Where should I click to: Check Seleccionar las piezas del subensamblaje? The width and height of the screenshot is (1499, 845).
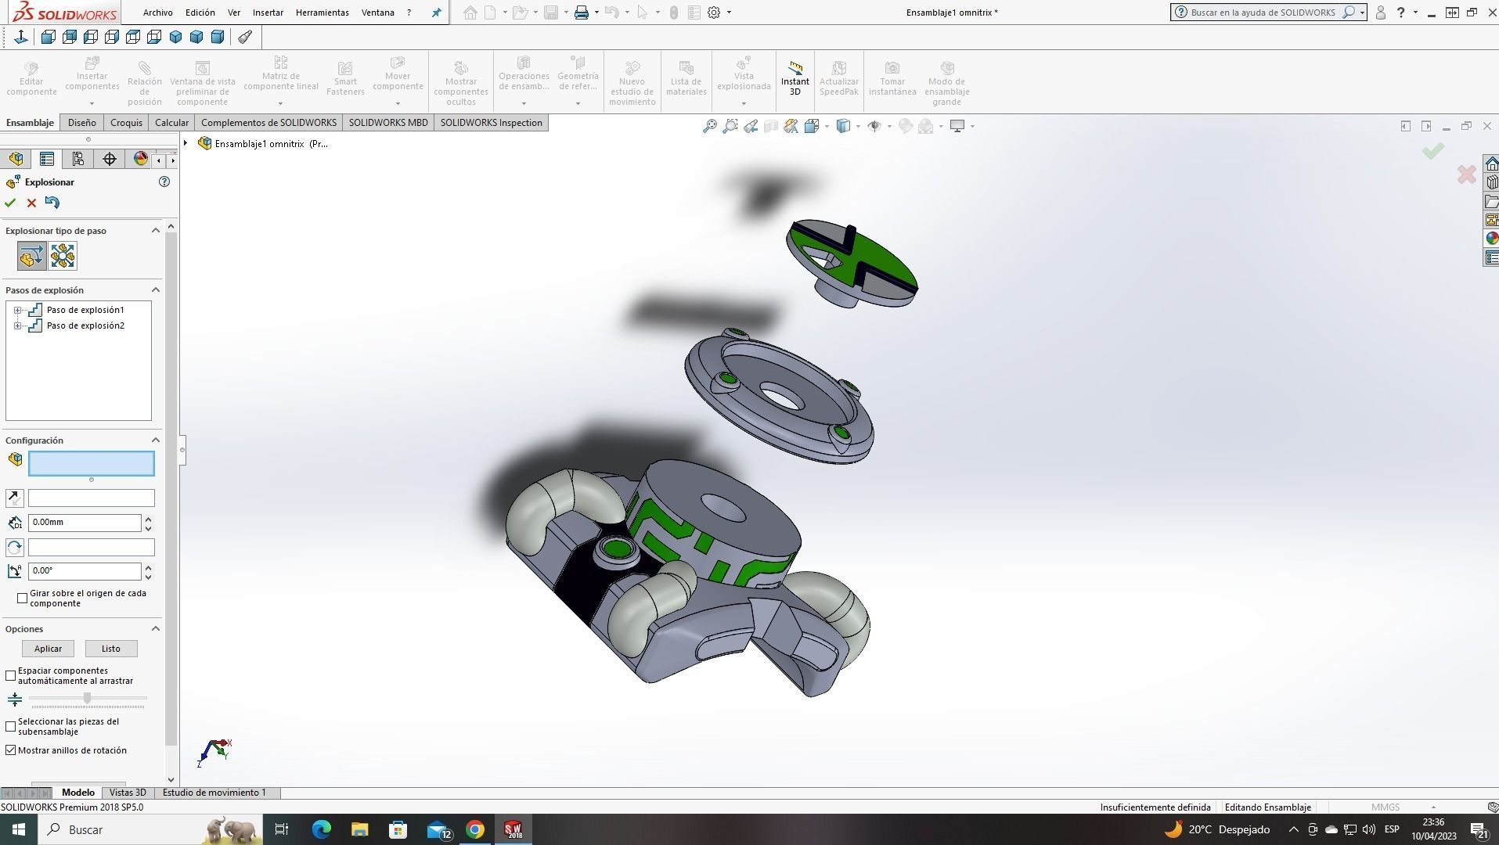(11, 726)
